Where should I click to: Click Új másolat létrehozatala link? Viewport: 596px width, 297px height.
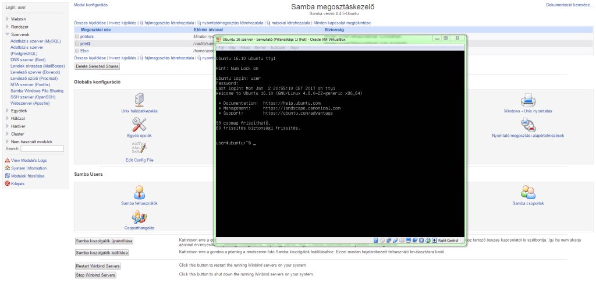[x=288, y=23]
